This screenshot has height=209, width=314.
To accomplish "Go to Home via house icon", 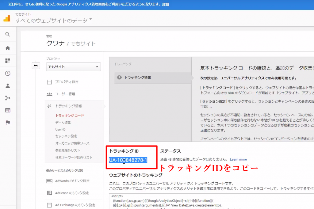I will (8, 48).
